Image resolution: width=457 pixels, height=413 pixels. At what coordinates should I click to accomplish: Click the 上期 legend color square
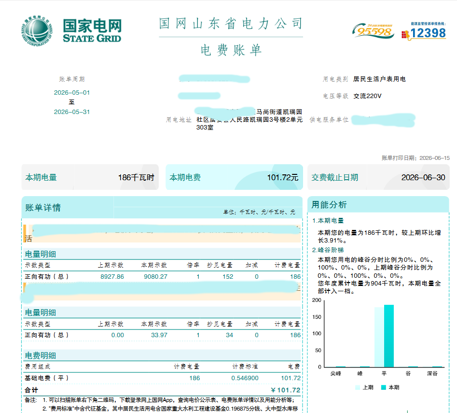tap(357, 387)
